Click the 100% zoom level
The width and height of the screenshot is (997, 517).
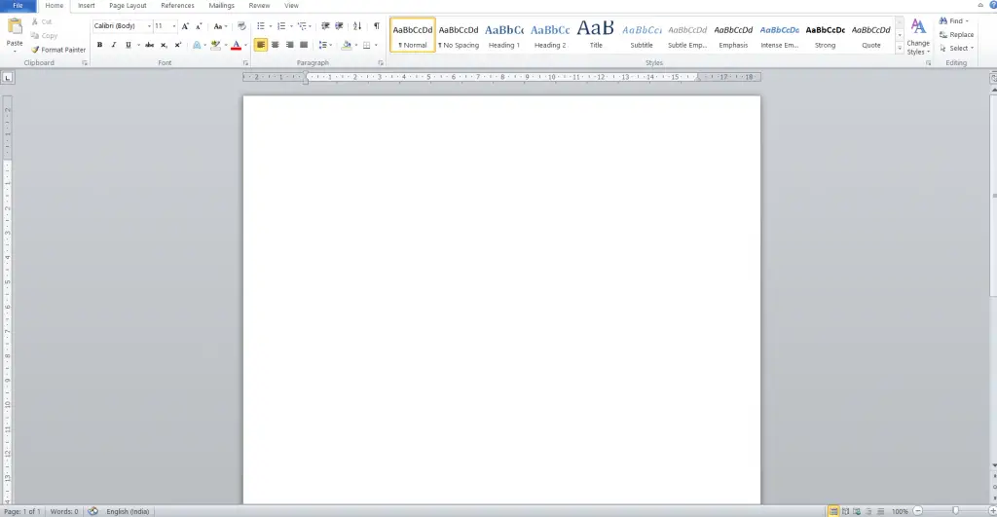(x=900, y=511)
